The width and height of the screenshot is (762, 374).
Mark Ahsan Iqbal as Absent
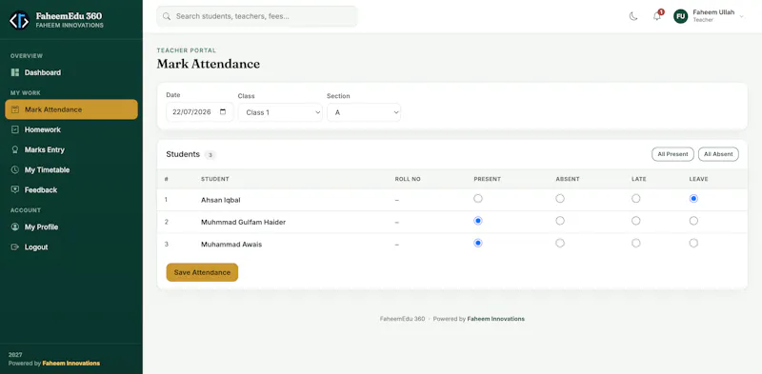pos(560,199)
